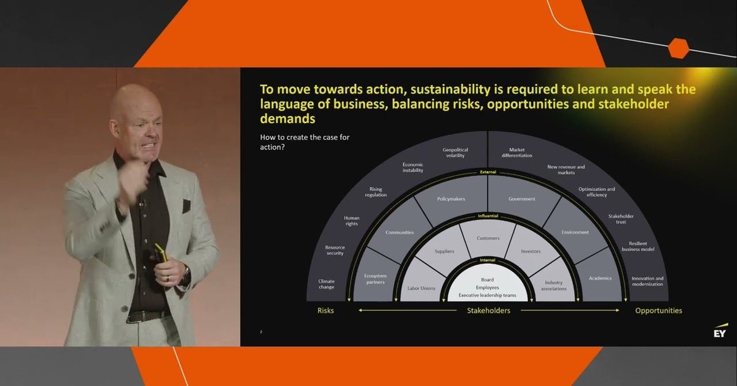Toggle the External ring label

[x=487, y=173]
